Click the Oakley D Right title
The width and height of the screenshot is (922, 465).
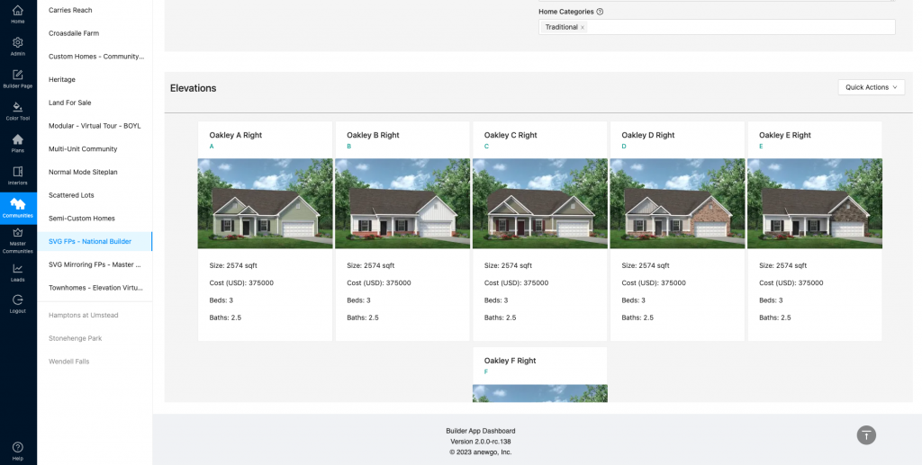[648, 135]
